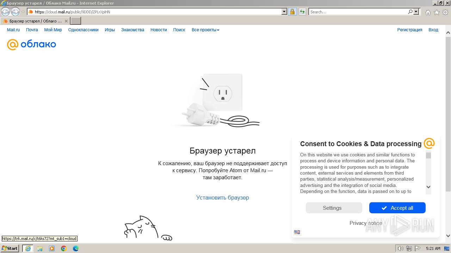Click the page scrollbar down arrow
The height and width of the screenshot is (253, 451).
click(448, 235)
